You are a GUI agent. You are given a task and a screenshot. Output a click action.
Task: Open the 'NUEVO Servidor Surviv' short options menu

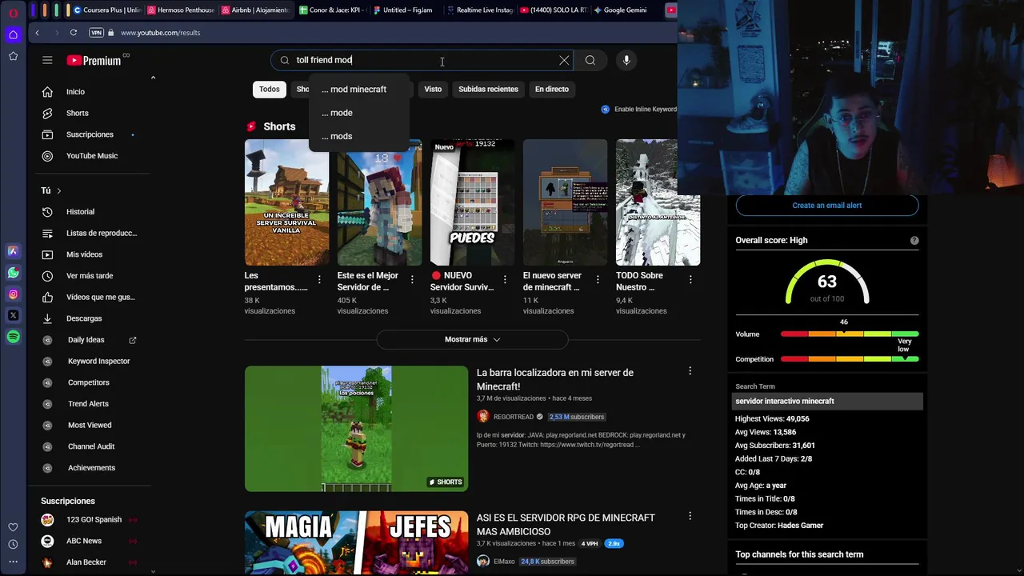click(505, 279)
